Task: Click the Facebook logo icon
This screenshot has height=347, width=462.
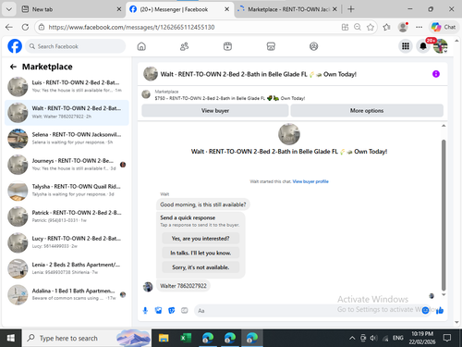Action: pos(15,46)
